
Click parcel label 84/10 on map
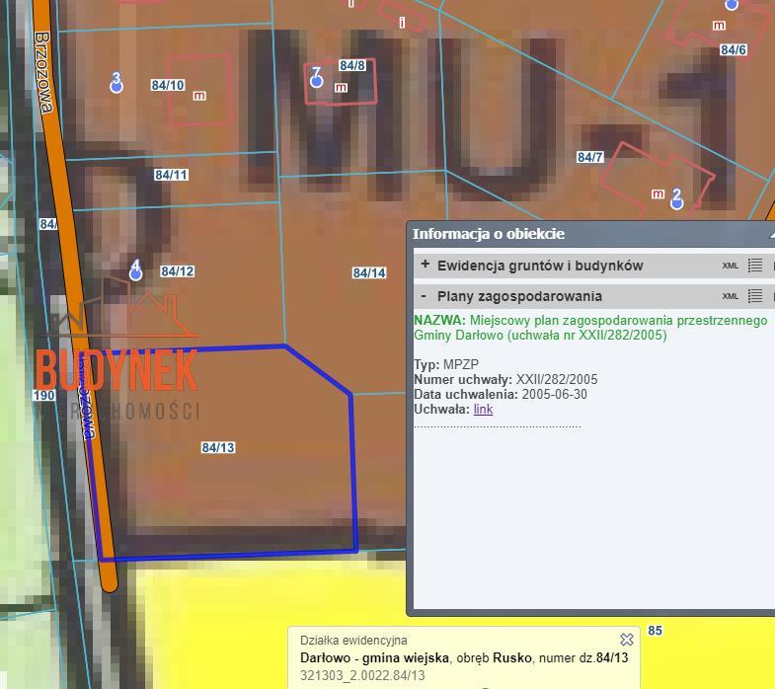pos(168,86)
